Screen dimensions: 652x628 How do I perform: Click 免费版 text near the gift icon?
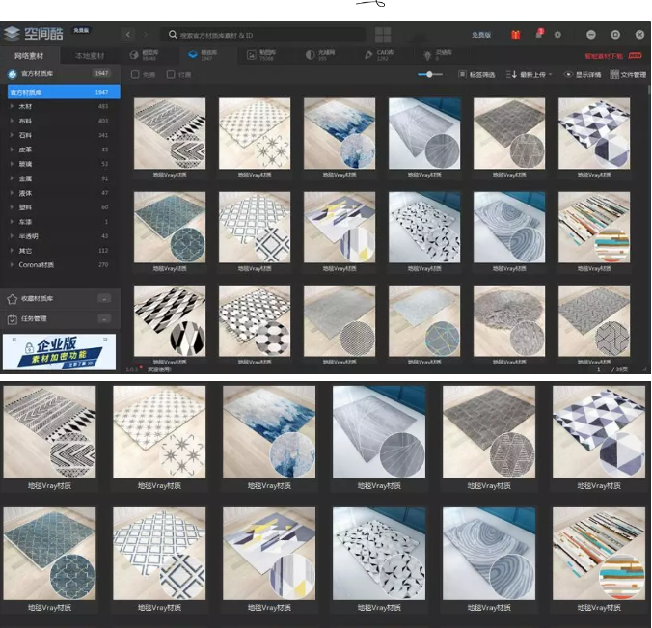[481, 35]
